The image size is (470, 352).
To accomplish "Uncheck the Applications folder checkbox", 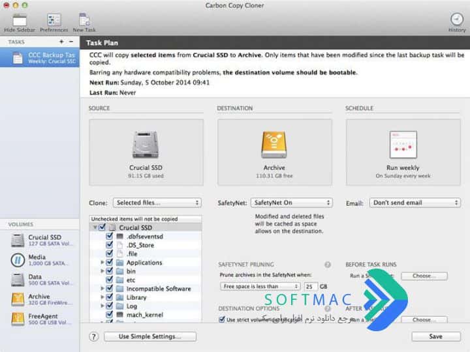I will pos(110,262).
